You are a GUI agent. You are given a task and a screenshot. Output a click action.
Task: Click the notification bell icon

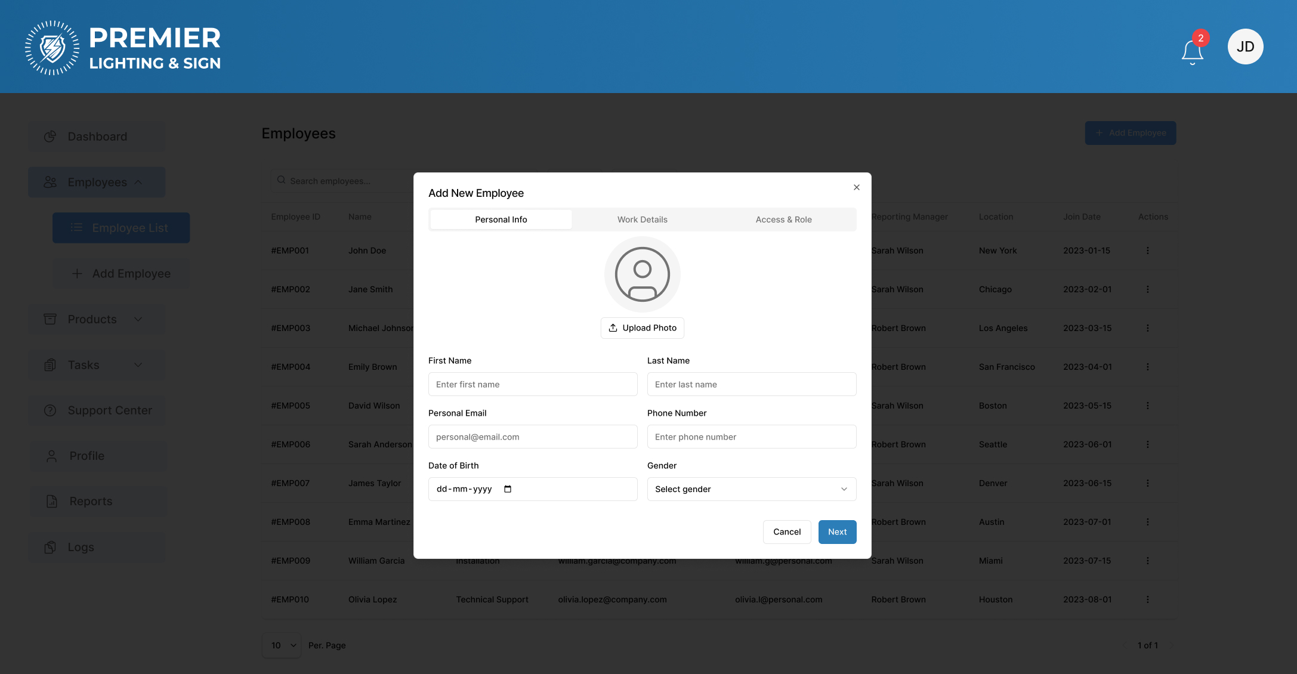pyautogui.click(x=1192, y=51)
